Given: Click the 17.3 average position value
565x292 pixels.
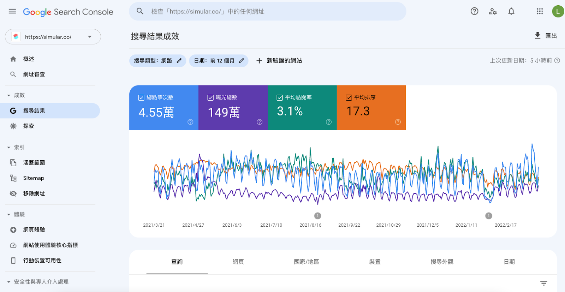Looking at the screenshot, I should (358, 111).
